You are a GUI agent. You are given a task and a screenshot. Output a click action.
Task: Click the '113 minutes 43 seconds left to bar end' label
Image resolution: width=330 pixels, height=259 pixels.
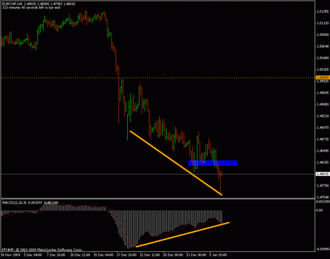tap(31, 7)
